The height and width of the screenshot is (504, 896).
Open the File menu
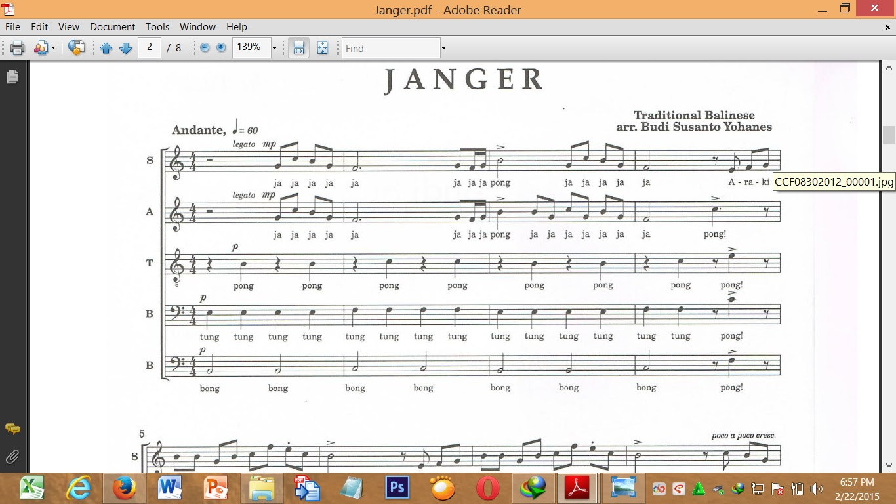tap(13, 27)
